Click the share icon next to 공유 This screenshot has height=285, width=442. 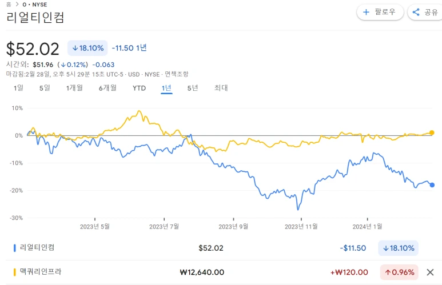(x=416, y=12)
